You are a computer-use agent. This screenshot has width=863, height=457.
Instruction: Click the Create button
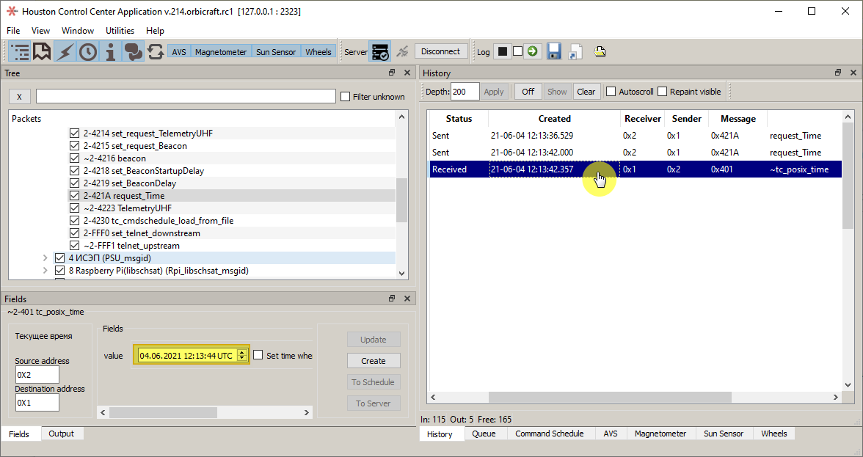click(x=374, y=361)
